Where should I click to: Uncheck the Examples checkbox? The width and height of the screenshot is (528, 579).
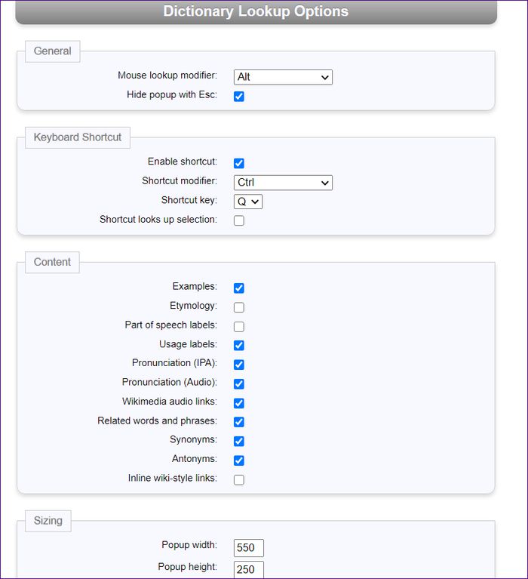pos(239,288)
